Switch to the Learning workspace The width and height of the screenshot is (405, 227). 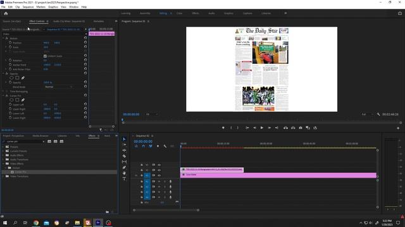[126, 13]
